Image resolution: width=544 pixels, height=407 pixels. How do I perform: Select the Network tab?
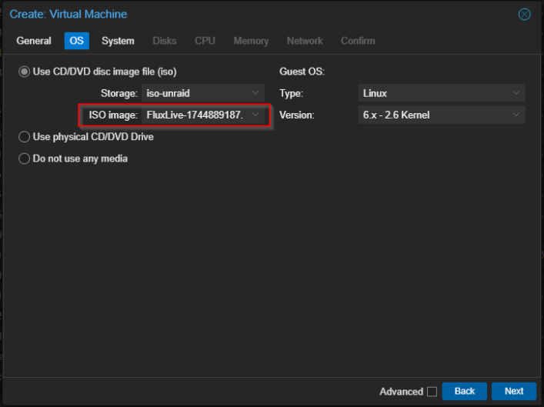click(x=305, y=41)
